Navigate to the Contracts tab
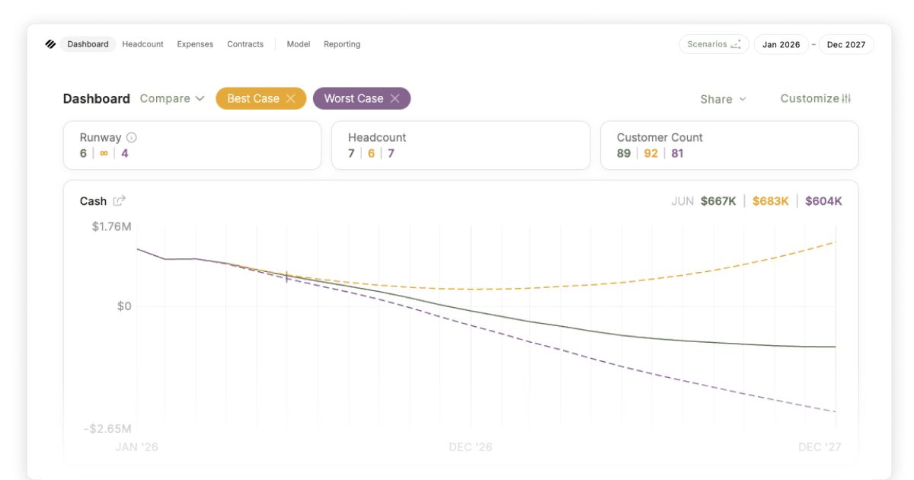Screen dimensions: 914x480 coord(245,44)
